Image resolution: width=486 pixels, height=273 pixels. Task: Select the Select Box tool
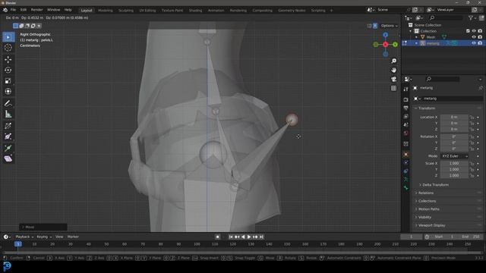point(8,37)
